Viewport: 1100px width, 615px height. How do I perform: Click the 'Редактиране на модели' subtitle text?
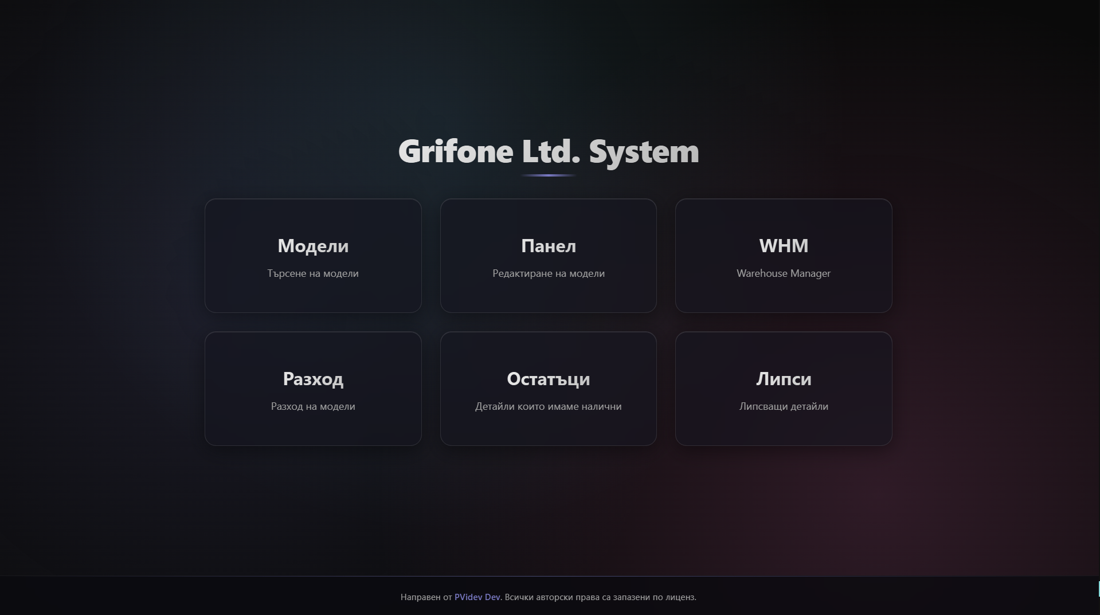point(549,273)
